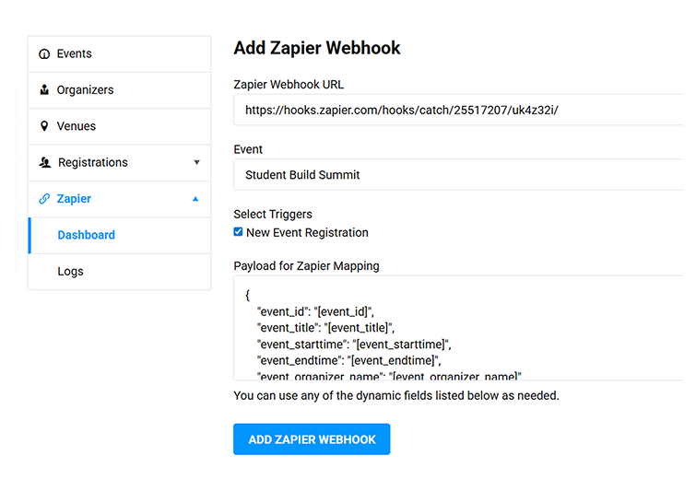Click the Zapier Webhook URL field
Viewport: 696px width, 479px height.
coord(458,110)
